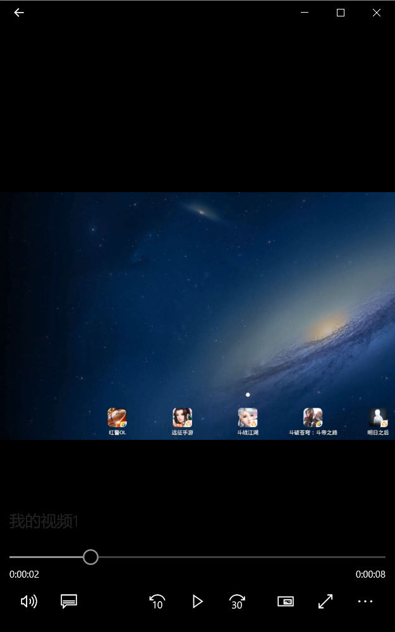
Task: Click the 我的视频1 video title
Action: (x=43, y=521)
